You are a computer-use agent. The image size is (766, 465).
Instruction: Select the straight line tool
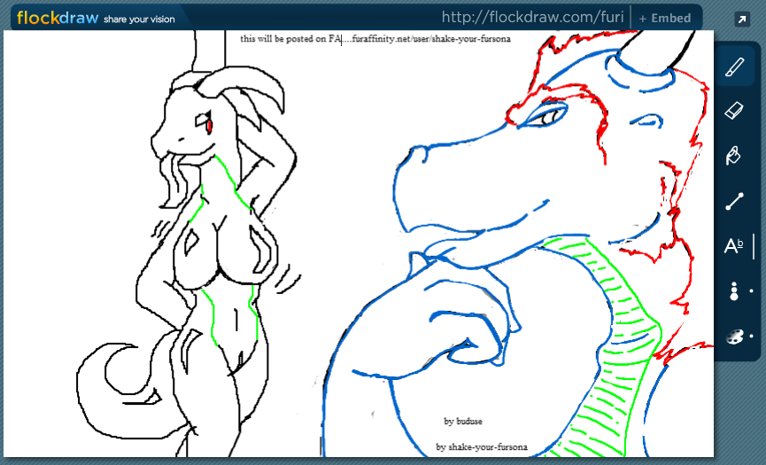pyautogui.click(x=734, y=201)
